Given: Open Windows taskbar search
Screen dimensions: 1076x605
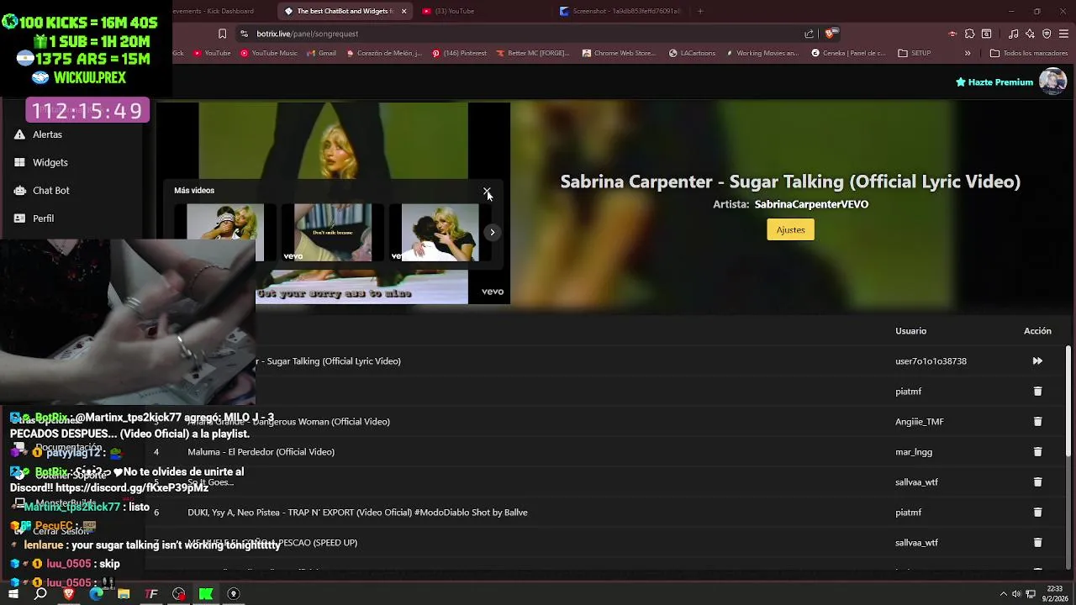Looking at the screenshot, I should [x=40, y=594].
